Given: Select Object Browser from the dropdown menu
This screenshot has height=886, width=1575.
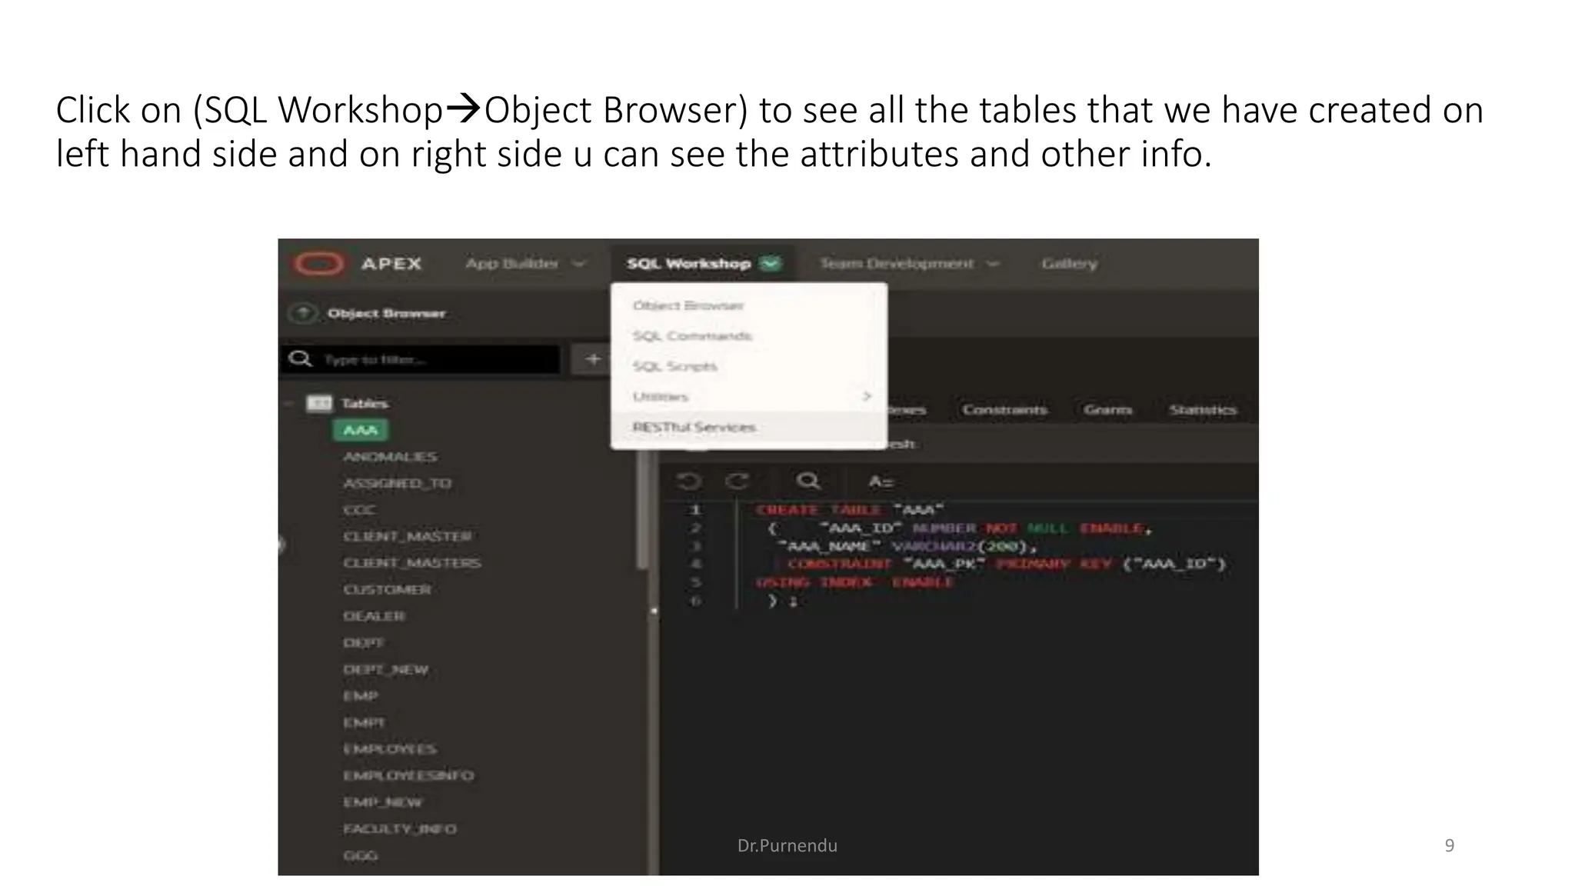Looking at the screenshot, I should [688, 305].
